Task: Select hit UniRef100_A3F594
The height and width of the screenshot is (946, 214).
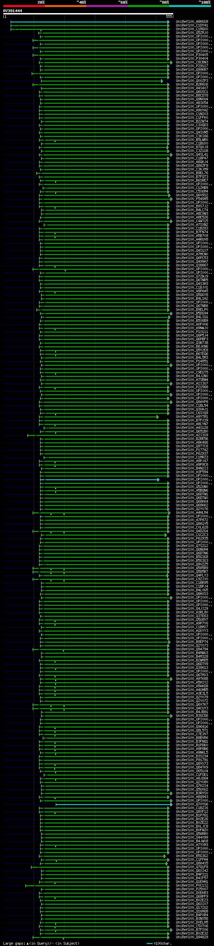Action: coord(192,472)
